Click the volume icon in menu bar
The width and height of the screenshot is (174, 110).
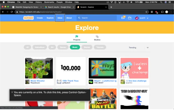pyautogui.click(x=132, y=2)
